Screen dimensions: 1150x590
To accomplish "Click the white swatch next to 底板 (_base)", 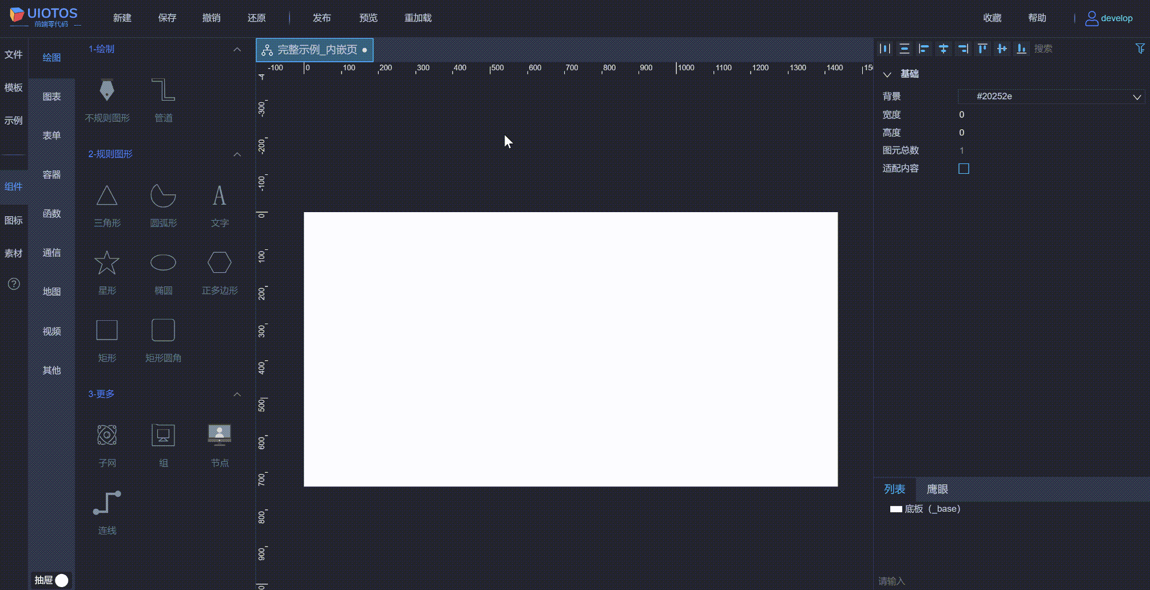I will coord(895,509).
